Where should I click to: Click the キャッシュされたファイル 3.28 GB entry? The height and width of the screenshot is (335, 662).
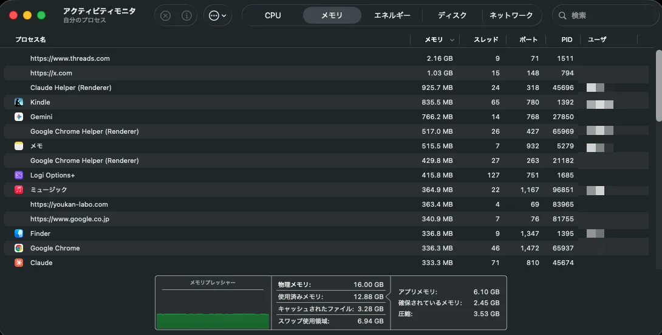click(330, 309)
